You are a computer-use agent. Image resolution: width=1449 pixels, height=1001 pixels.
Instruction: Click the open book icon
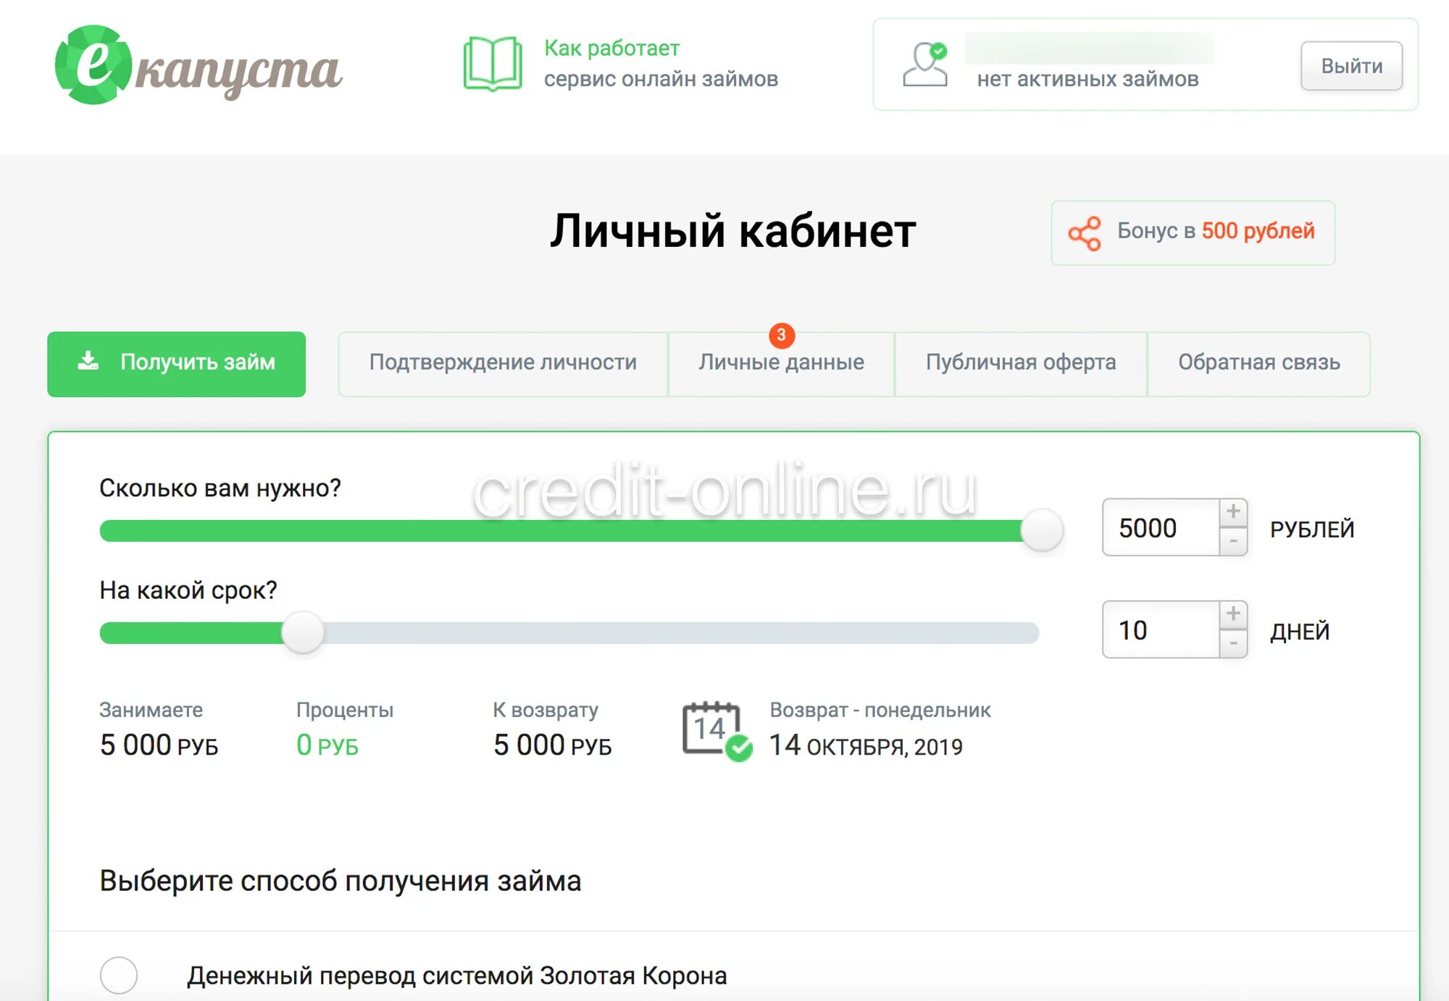[493, 64]
